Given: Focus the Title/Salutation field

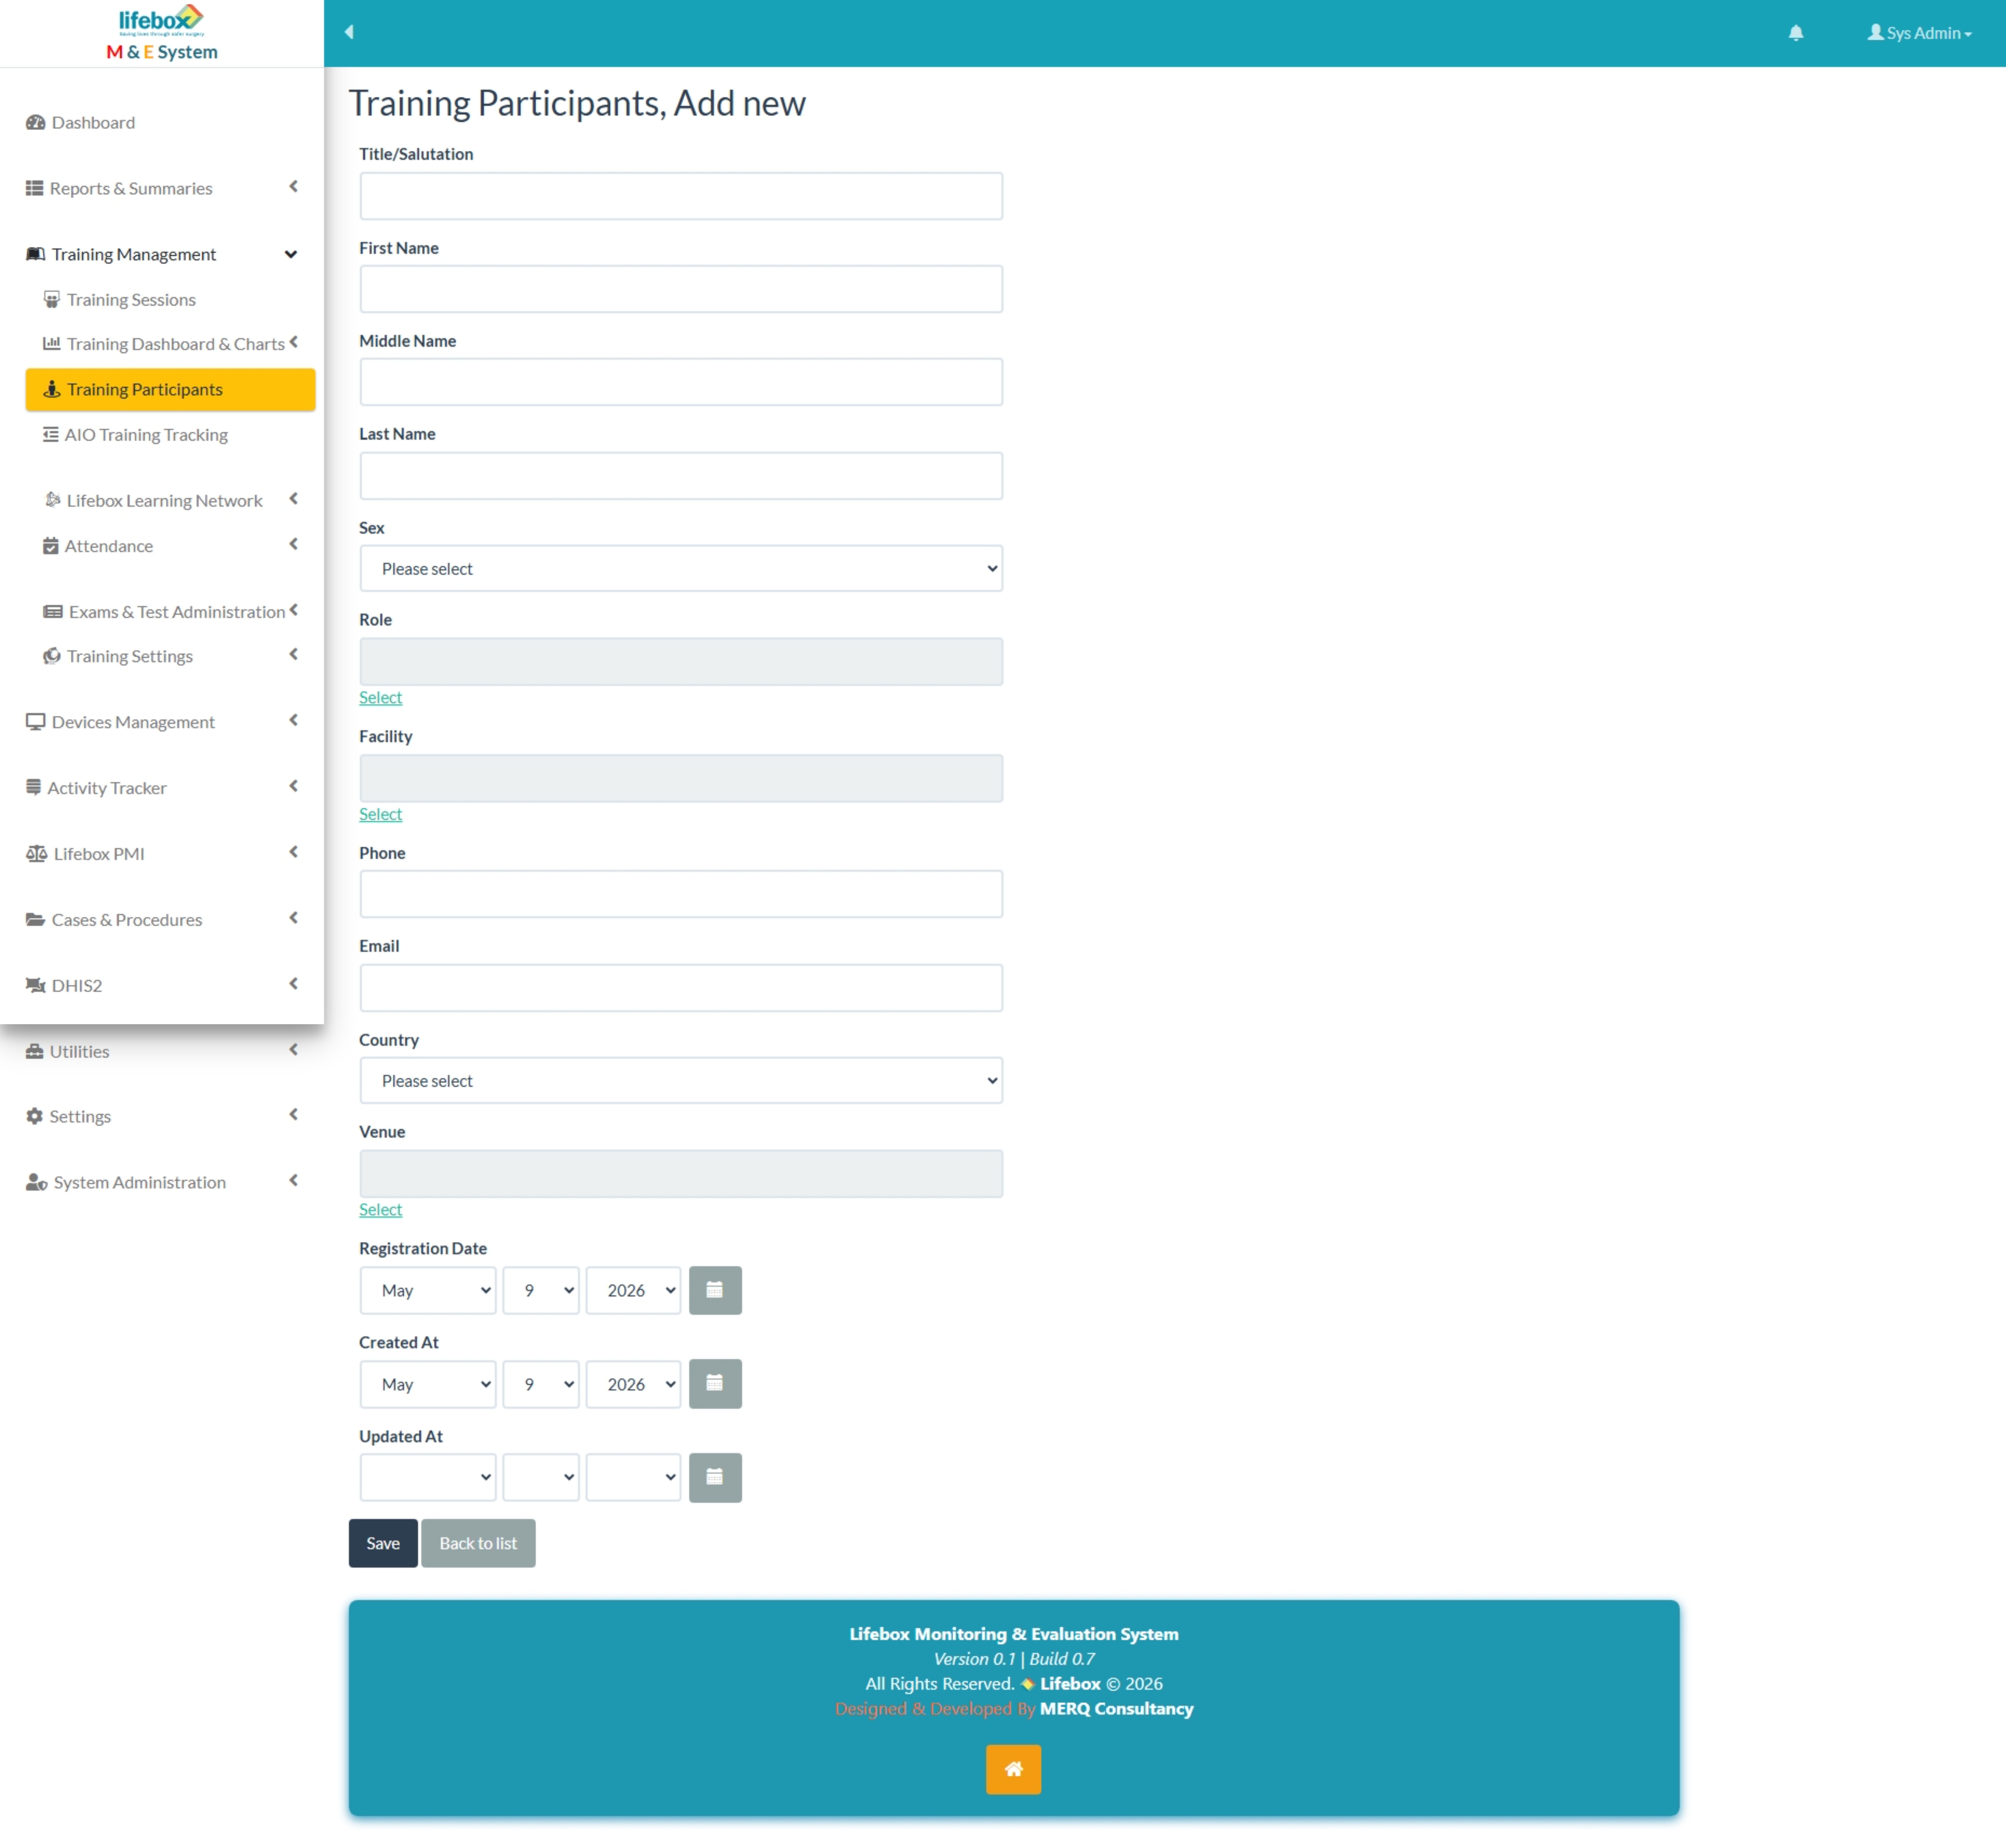Looking at the screenshot, I should (681, 196).
